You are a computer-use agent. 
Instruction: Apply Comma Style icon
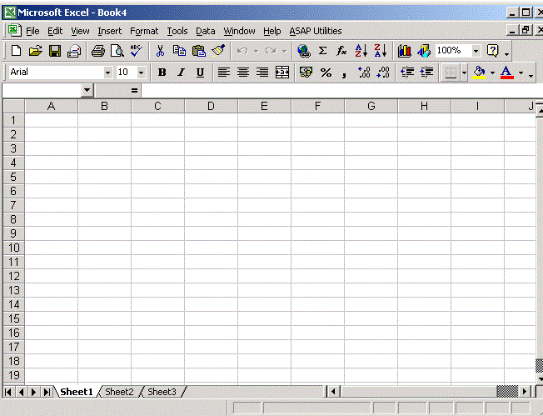pyautogui.click(x=344, y=73)
